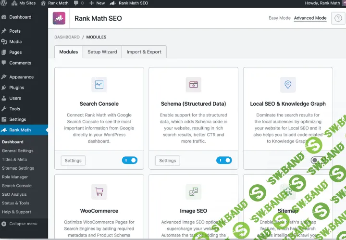Open Help & Support submenu item
Screen dimensions: 346x240
16,212
